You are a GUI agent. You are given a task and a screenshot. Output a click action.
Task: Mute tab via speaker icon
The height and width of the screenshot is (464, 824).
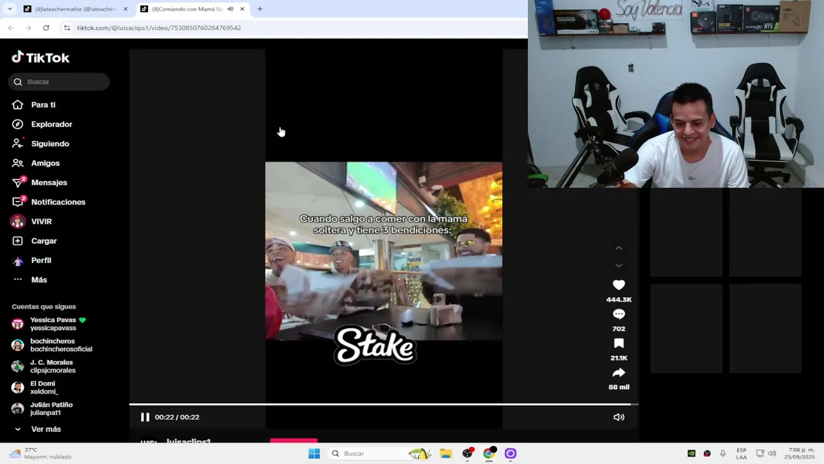pos(230,9)
